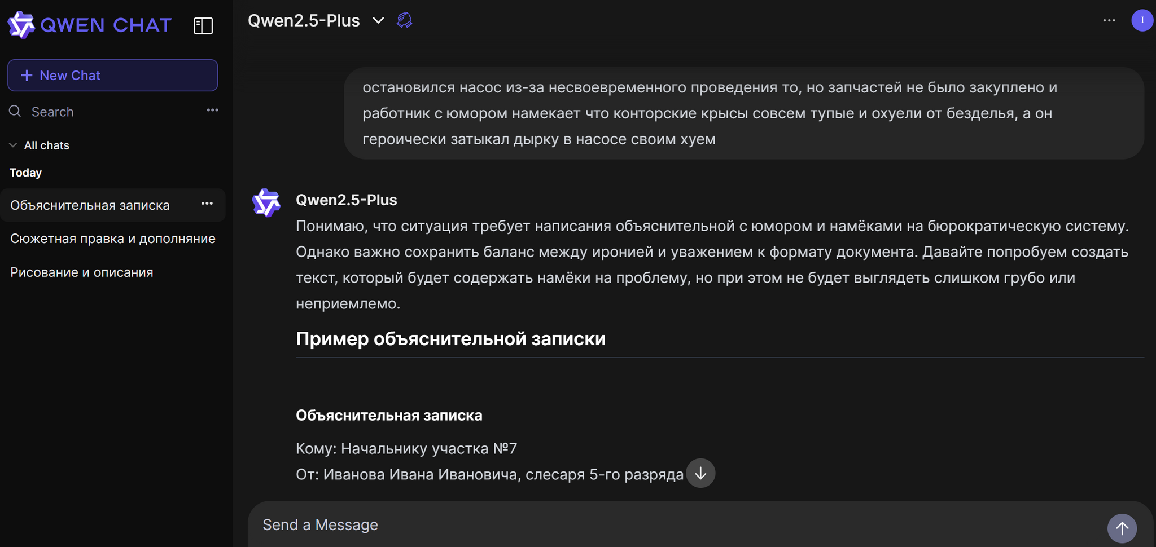
Task: Click the Qwen Chat logo icon
Action: (x=21, y=25)
